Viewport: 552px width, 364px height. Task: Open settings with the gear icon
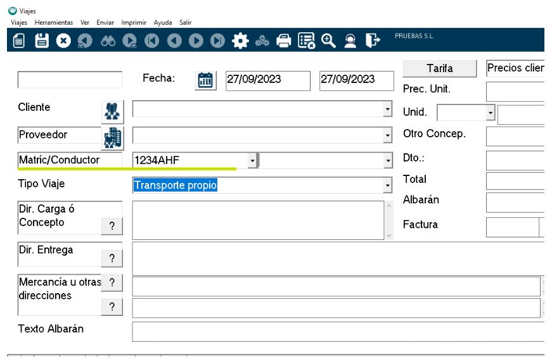click(240, 41)
